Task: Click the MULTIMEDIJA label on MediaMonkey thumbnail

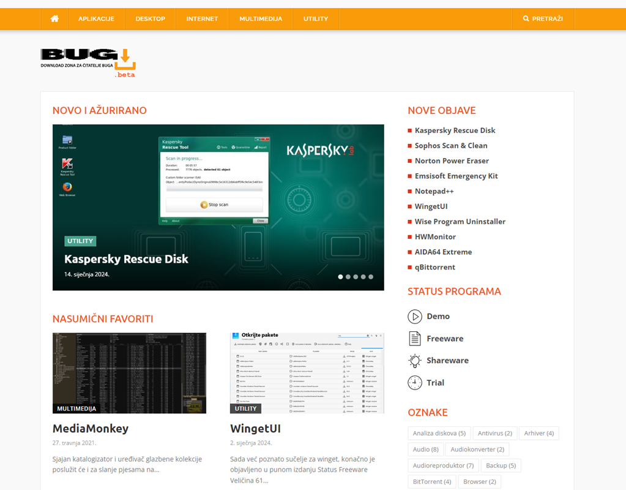Action: pyautogui.click(x=76, y=409)
